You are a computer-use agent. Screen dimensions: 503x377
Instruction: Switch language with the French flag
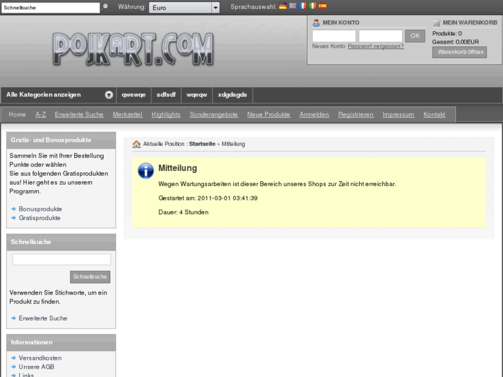tap(302, 6)
